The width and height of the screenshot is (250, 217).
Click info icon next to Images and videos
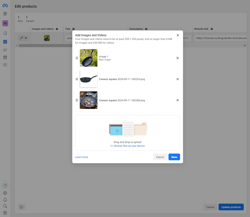tap(57, 29)
